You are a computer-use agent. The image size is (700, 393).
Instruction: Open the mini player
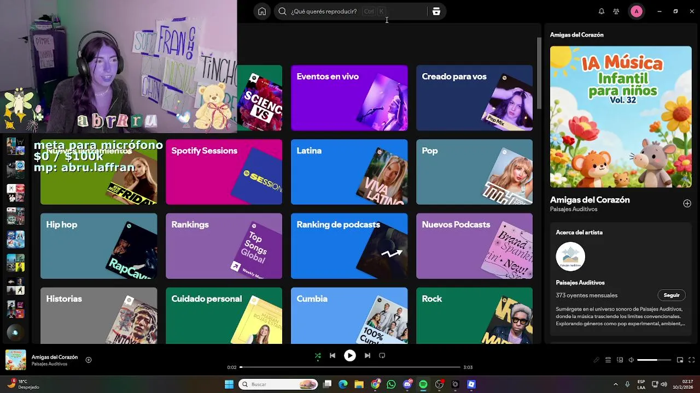pos(680,360)
